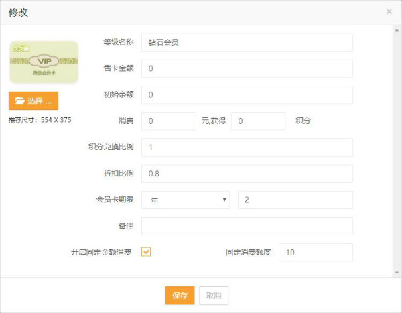The height and width of the screenshot is (313, 402).
Task: Uncheck the 开启固定金额消费 checkbox
Action: point(146,252)
